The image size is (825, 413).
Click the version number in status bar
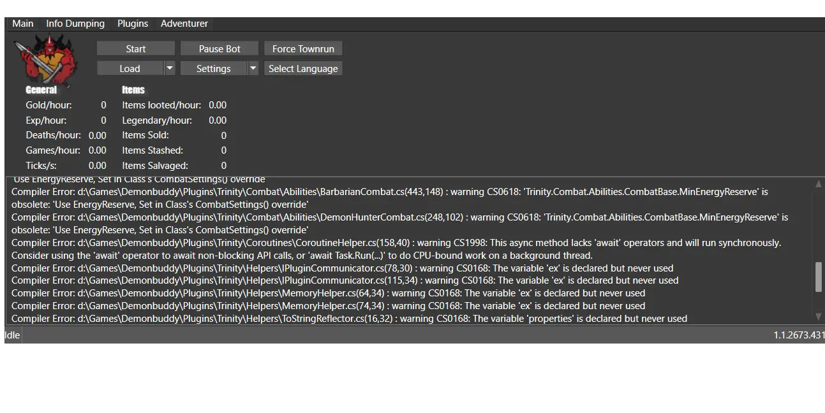pos(798,335)
